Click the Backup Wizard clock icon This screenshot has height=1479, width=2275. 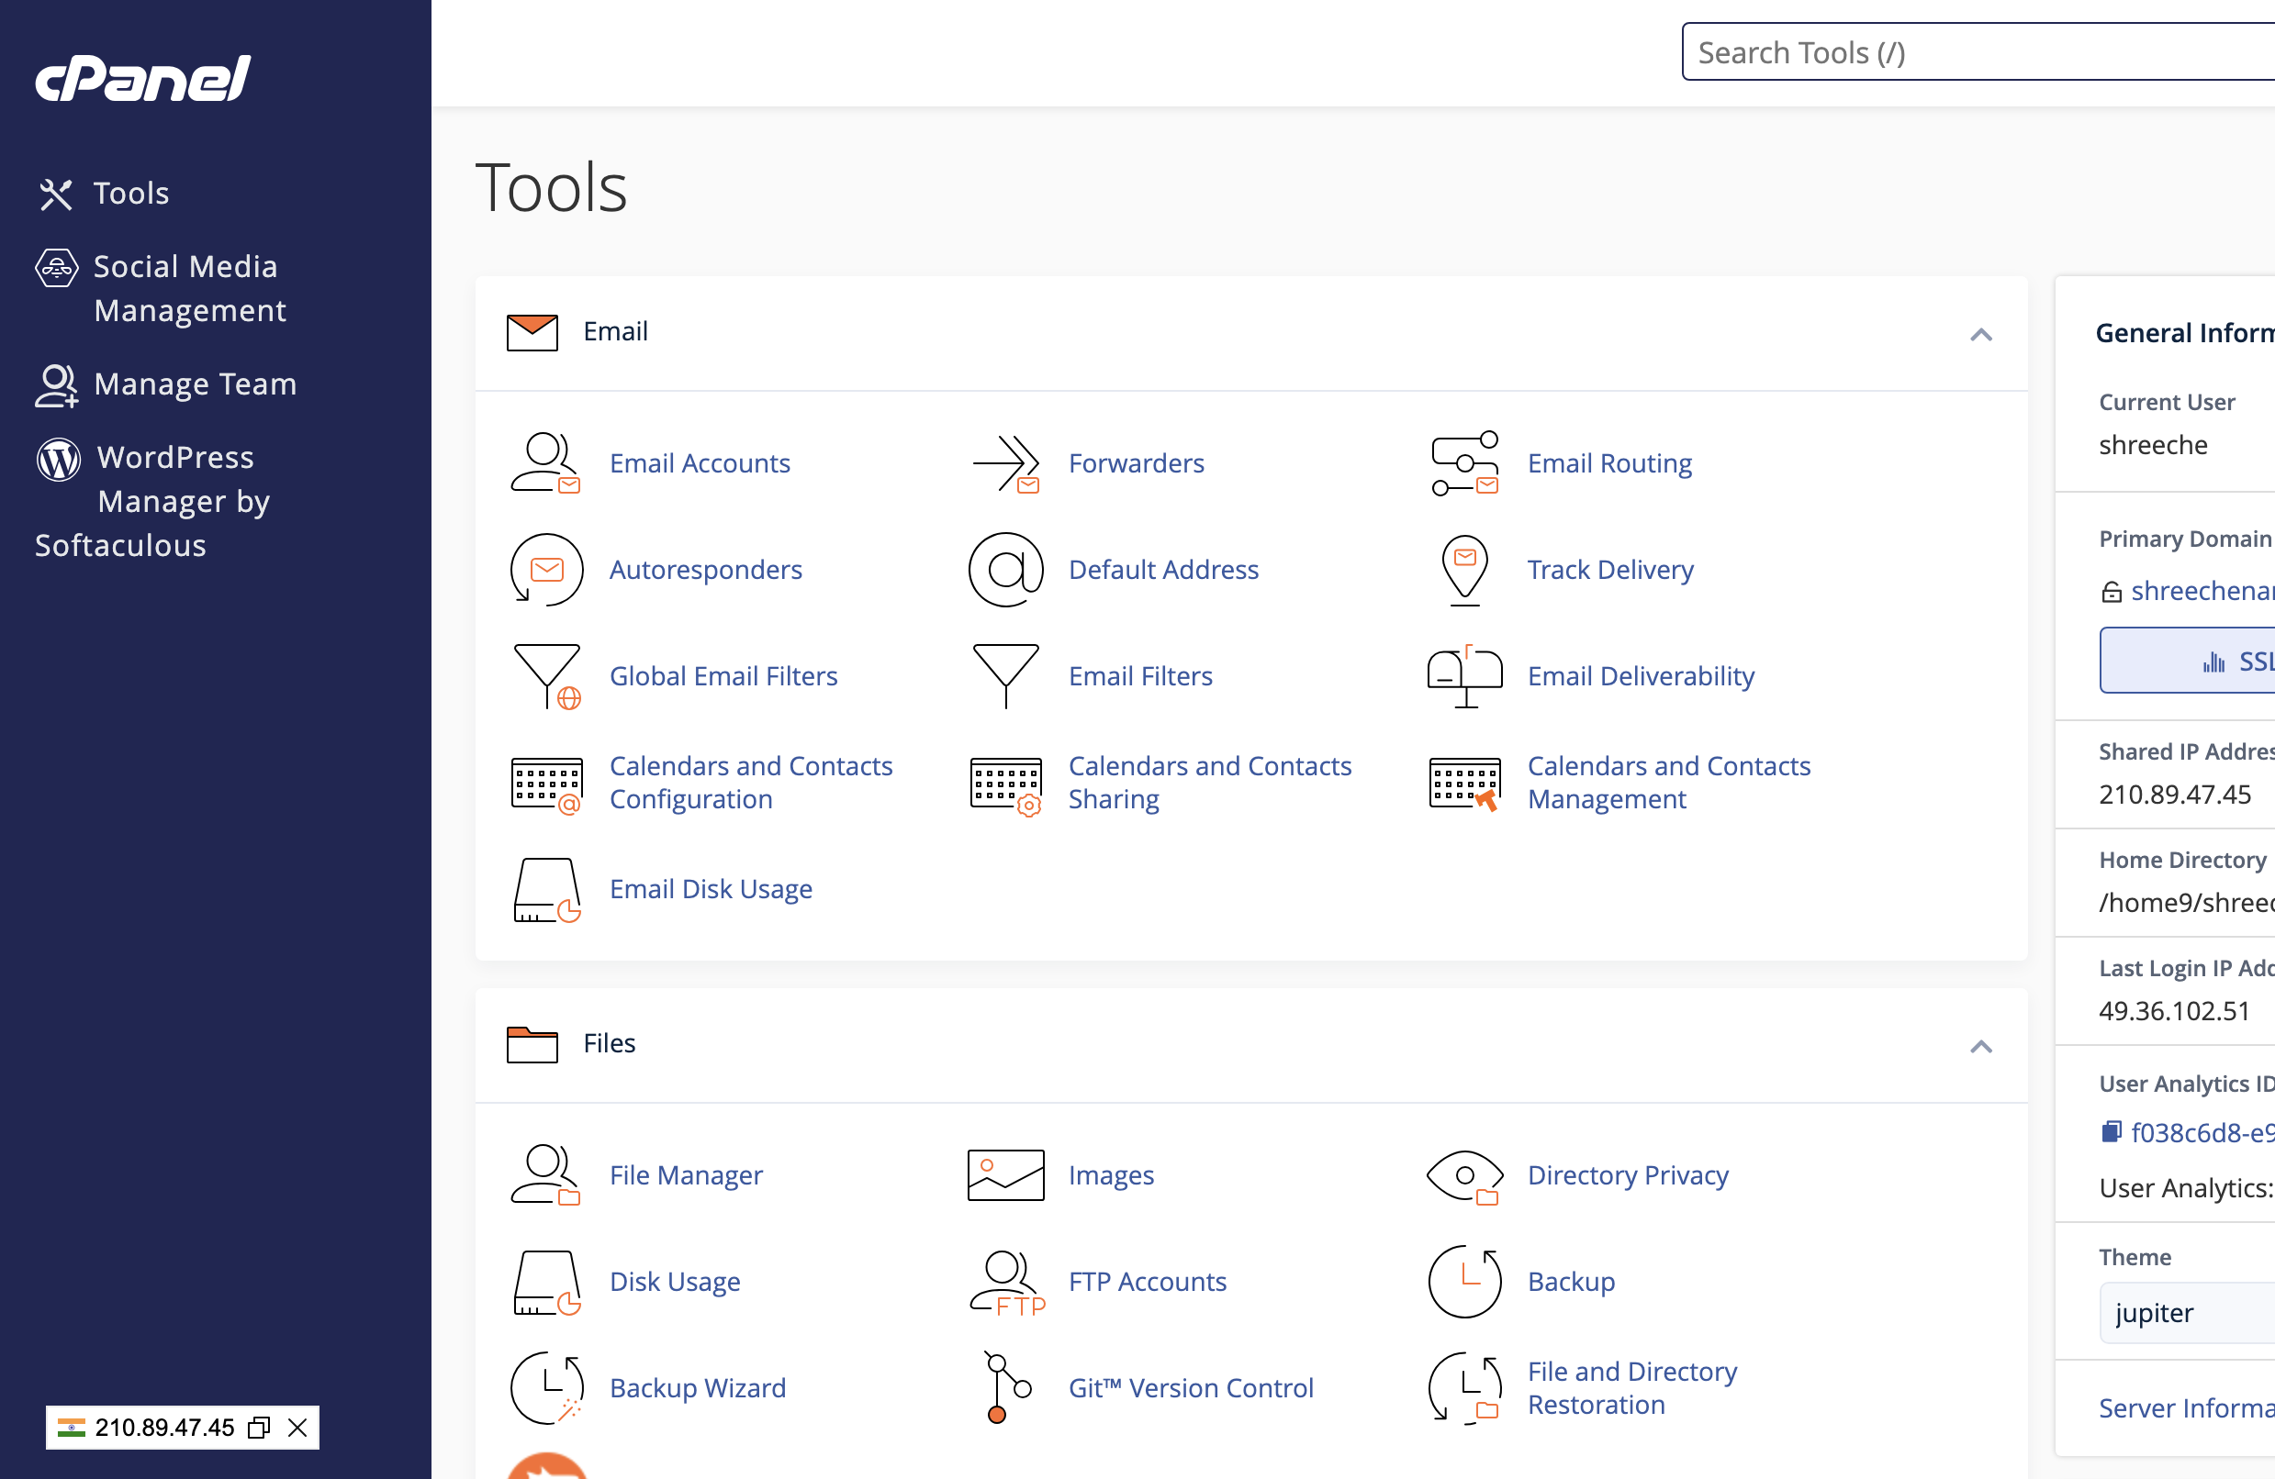[546, 1387]
